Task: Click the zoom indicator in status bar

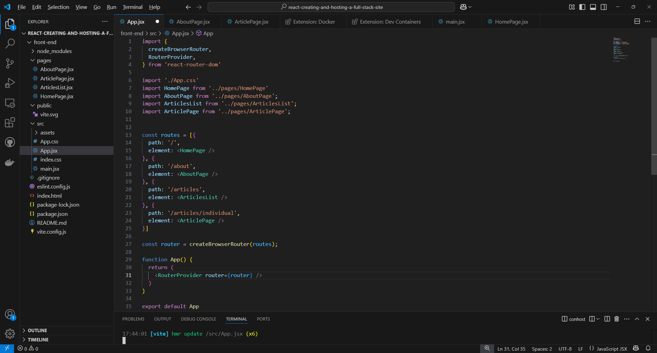Action: 487,349
